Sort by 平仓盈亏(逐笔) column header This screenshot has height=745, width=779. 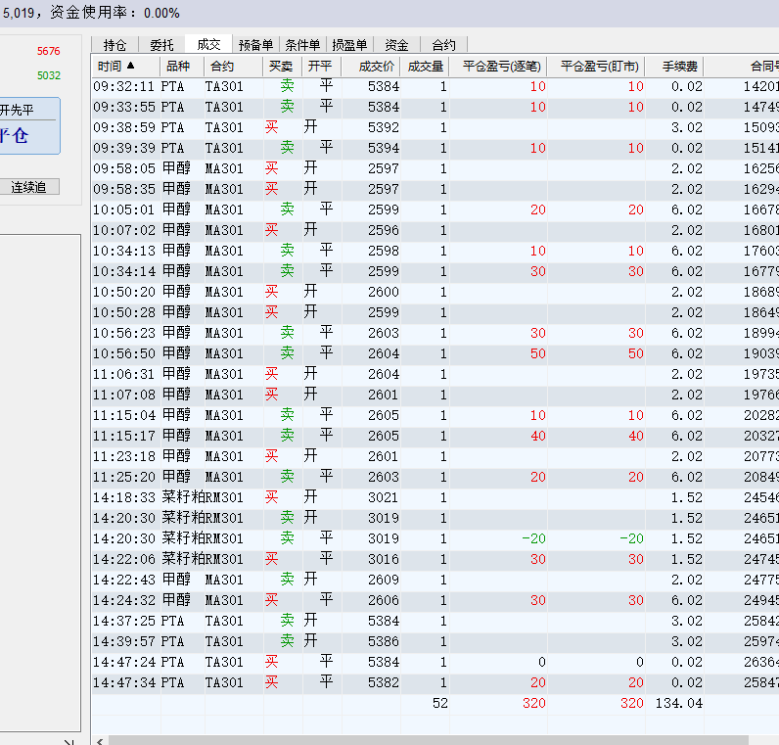498,67
